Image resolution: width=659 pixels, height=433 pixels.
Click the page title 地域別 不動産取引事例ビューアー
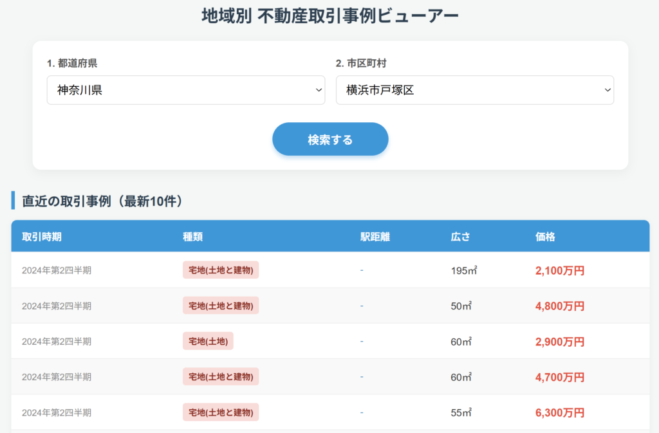tap(329, 15)
